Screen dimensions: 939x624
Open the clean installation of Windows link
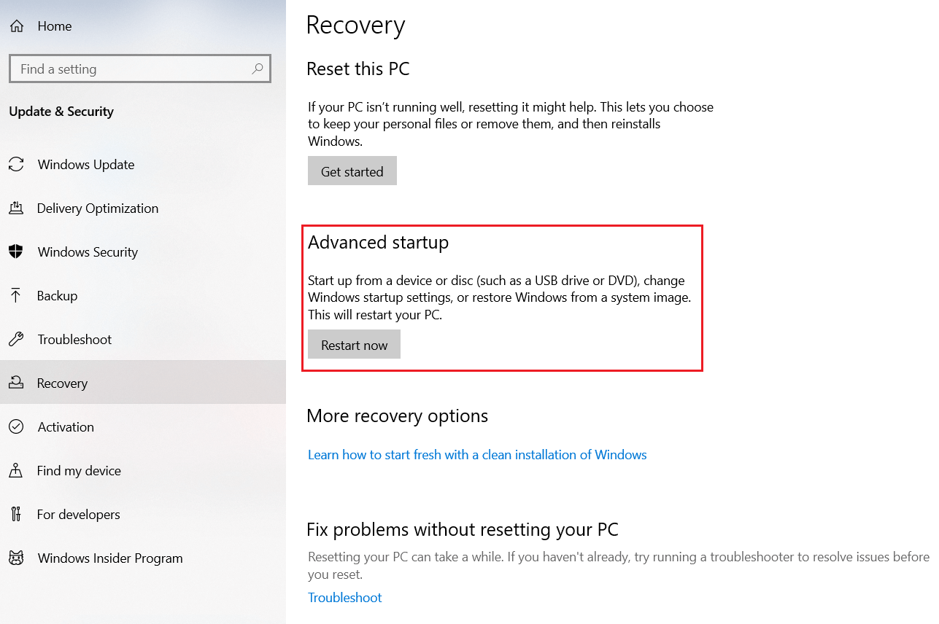[477, 455]
